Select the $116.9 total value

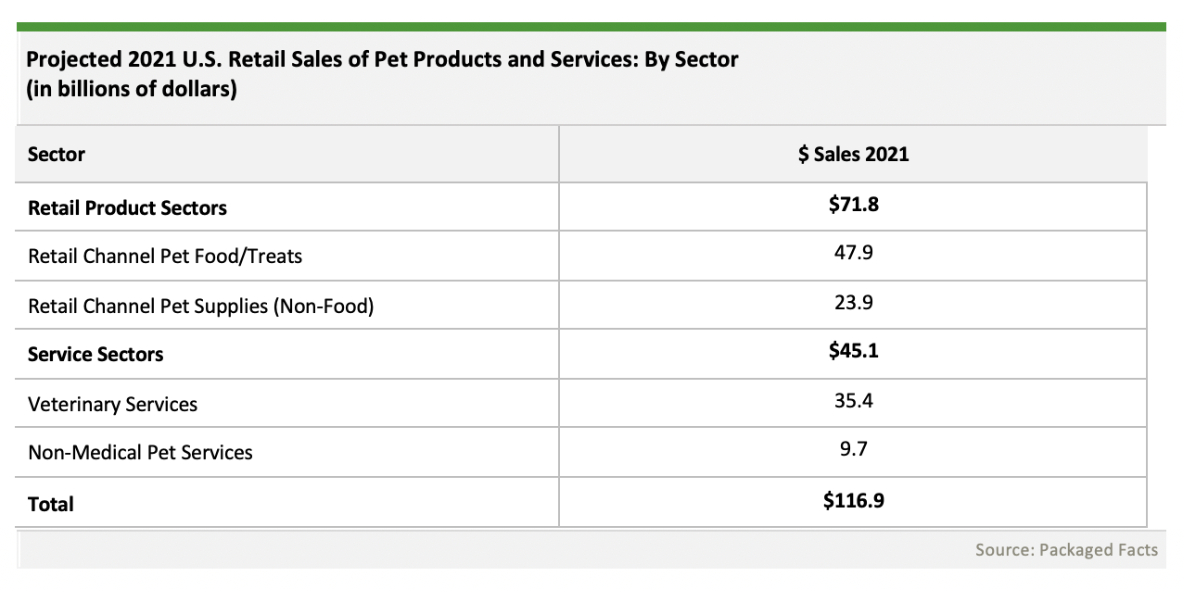(853, 501)
